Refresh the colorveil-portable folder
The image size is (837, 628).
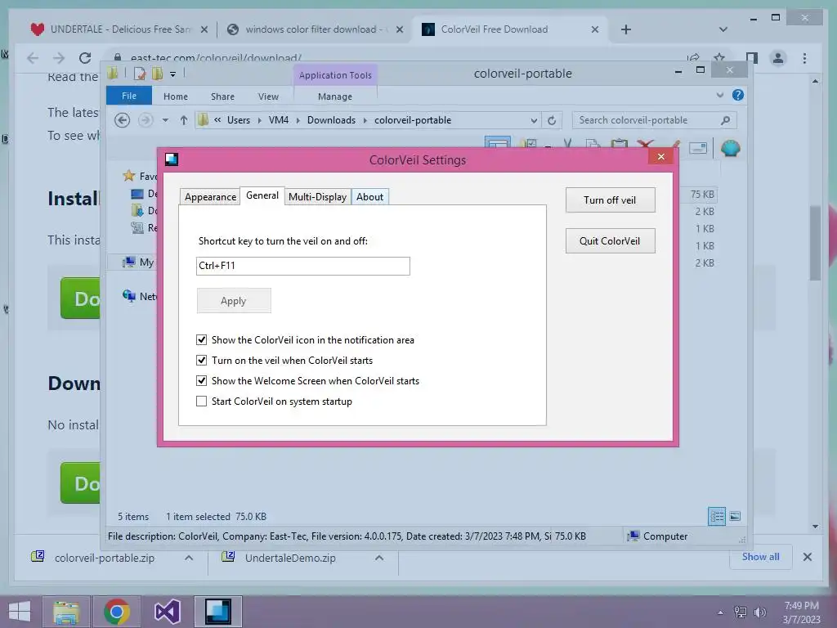552,121
